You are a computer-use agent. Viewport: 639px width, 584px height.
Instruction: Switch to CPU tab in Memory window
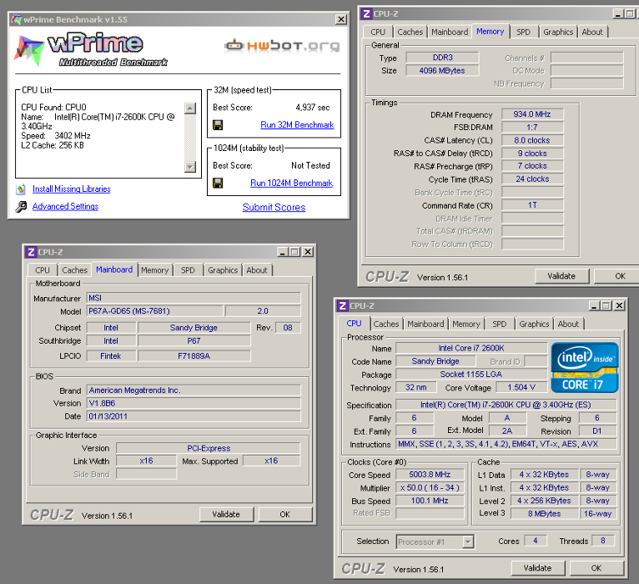(378, 32)
